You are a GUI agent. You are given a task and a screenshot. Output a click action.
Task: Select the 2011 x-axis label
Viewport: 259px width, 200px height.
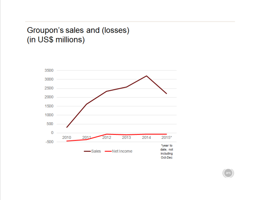click(x=87, y=138)
